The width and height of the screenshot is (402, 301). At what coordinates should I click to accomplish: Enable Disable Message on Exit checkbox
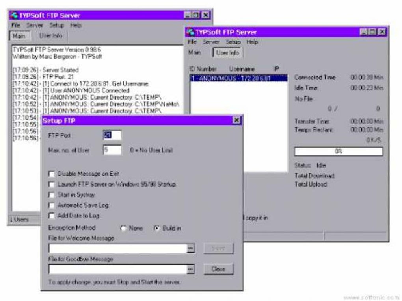point(52,174)
